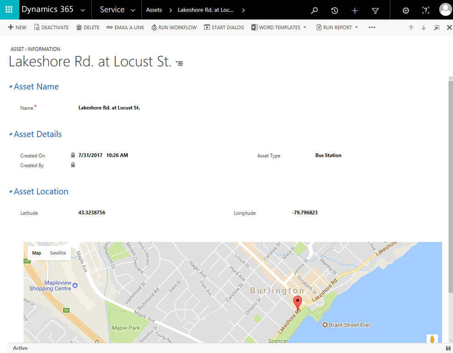Open the Run Report dropdown

point(356,28)
